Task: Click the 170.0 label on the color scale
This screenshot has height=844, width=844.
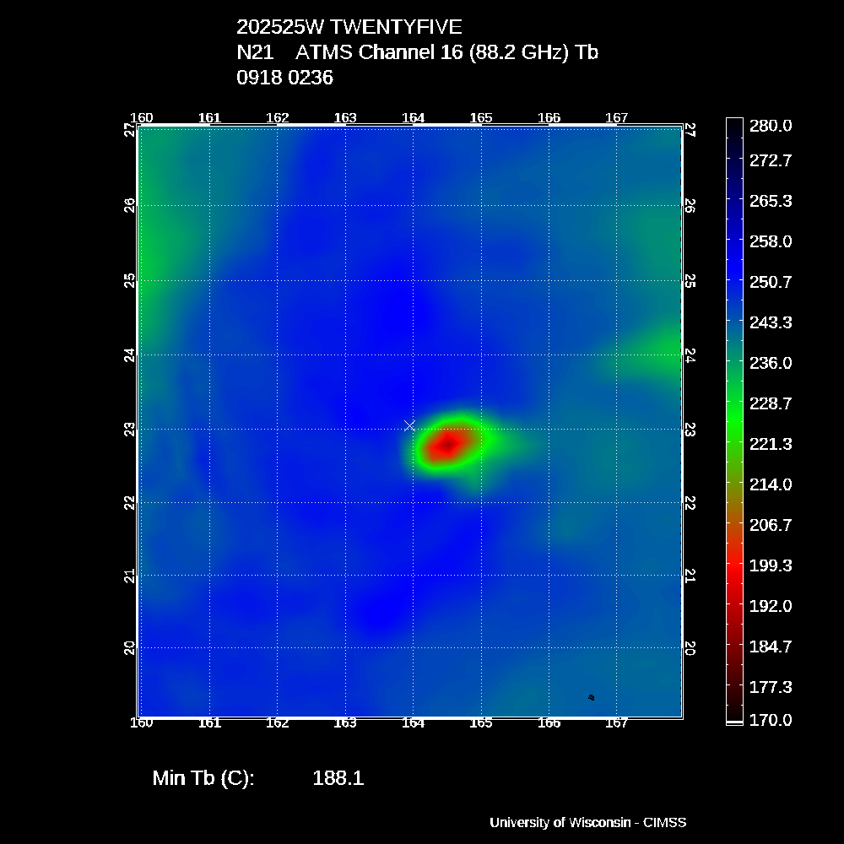Action: click(x=769, y=720)
